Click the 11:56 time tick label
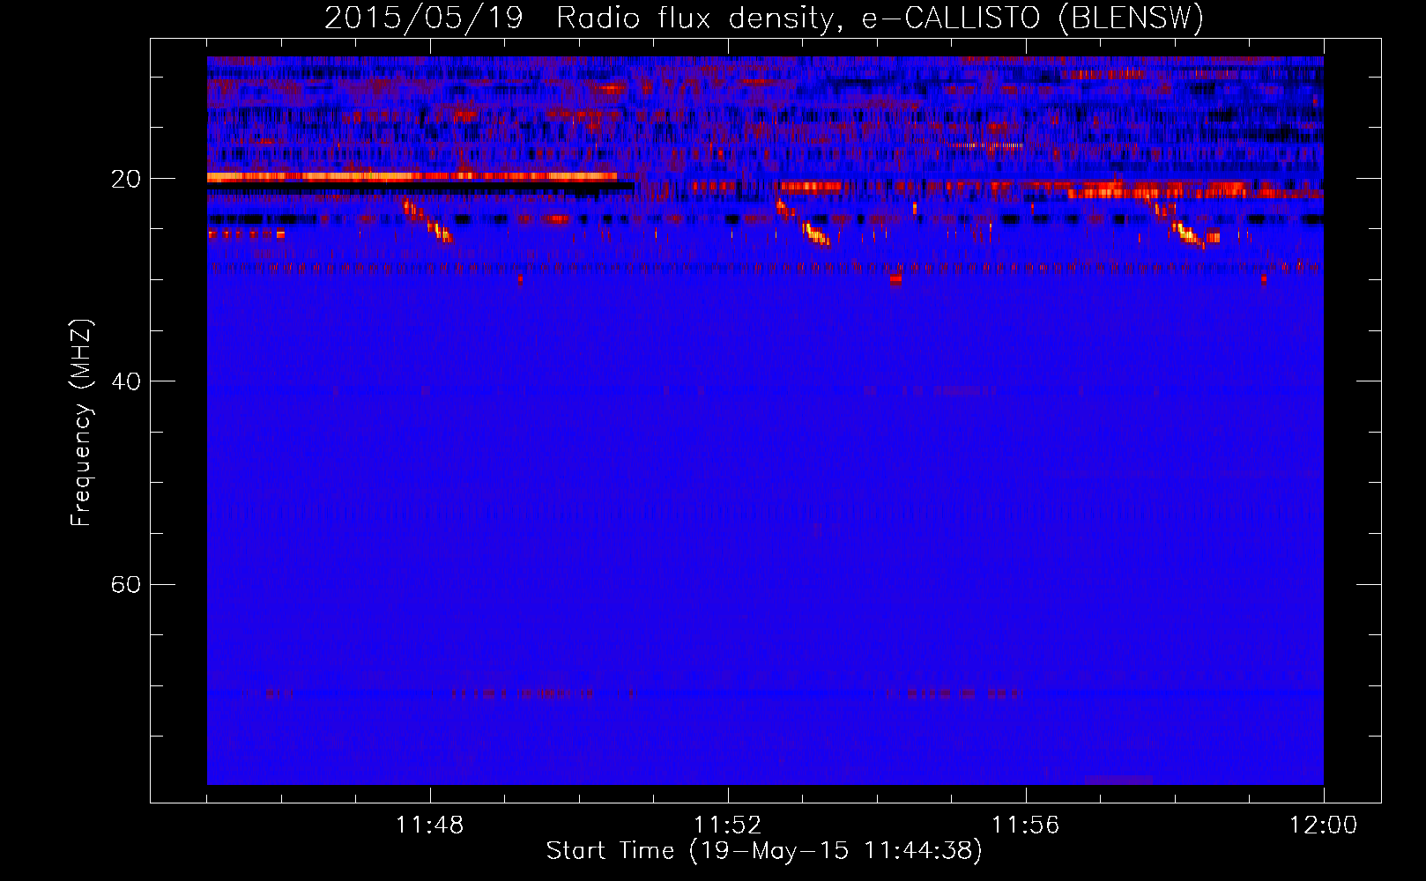This screenshot has height=881, width=1426. point(1025,825)
